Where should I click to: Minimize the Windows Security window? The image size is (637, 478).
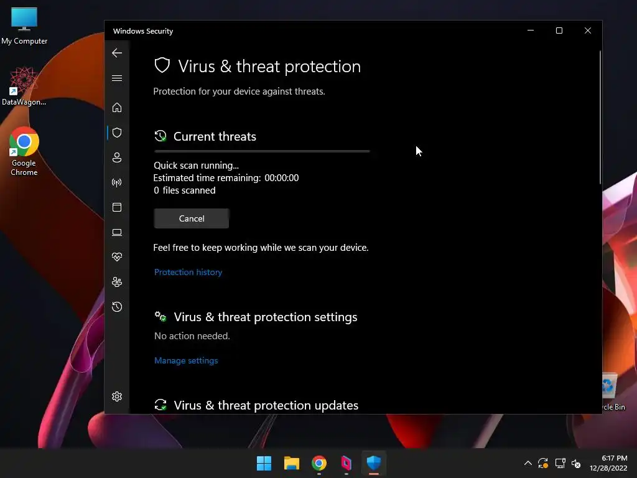531,30
